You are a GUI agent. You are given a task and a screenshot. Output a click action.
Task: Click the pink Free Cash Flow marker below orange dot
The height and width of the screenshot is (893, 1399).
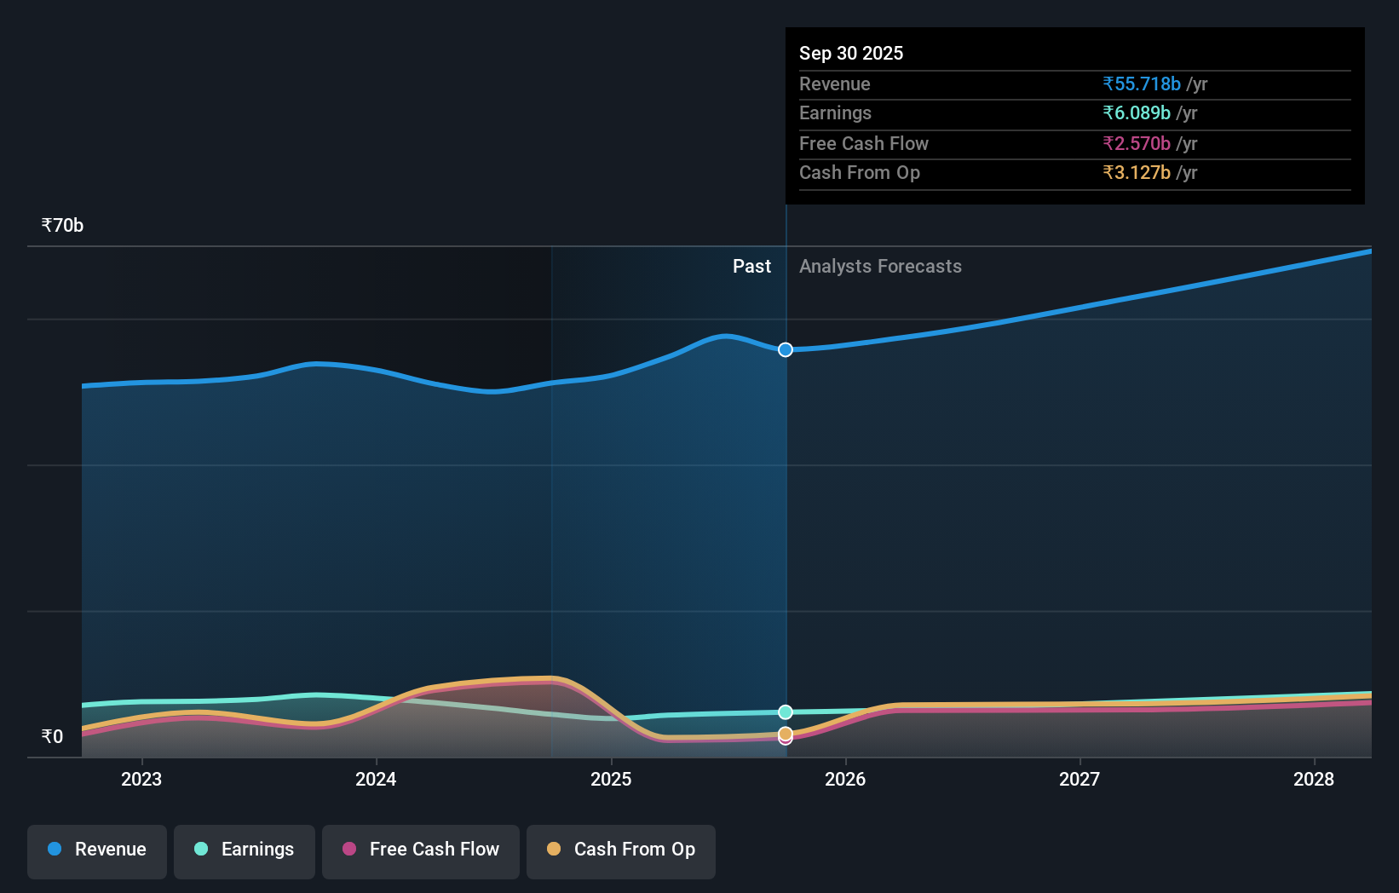pos(785,740)
